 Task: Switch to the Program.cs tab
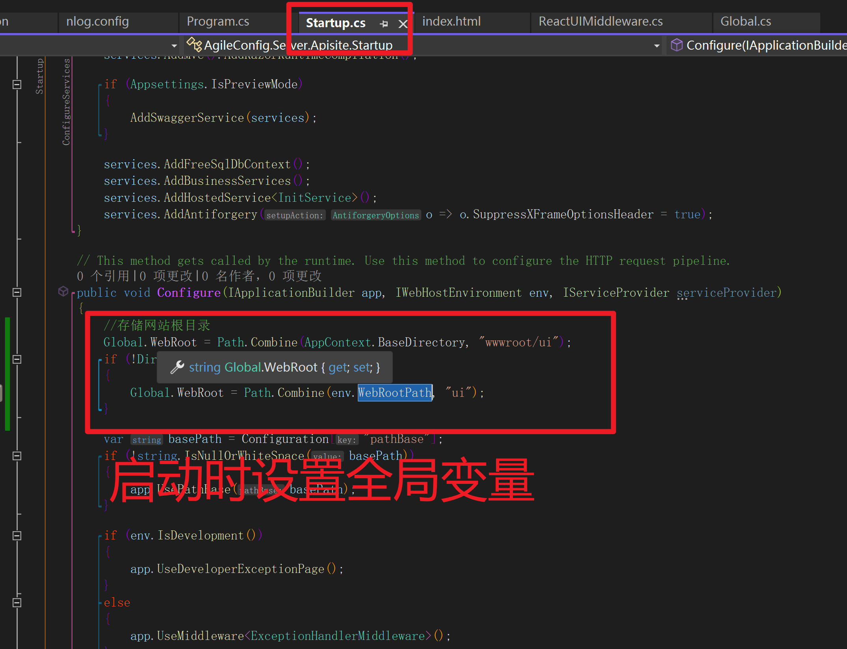pyautogui.click(x=218, y=21)
